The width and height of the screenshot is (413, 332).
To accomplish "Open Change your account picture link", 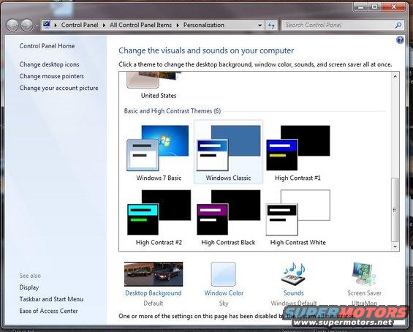I will [x=58, y=88].
